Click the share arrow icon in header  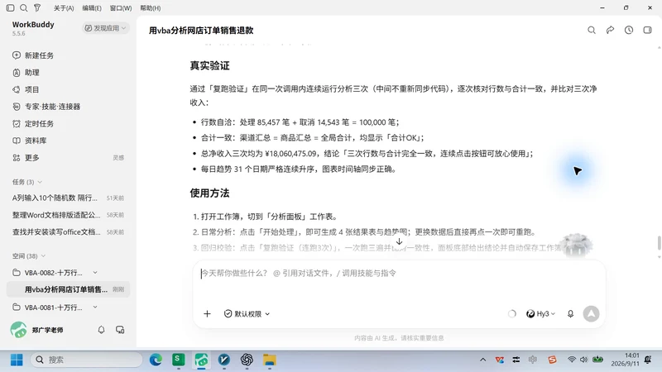point(610,30)
